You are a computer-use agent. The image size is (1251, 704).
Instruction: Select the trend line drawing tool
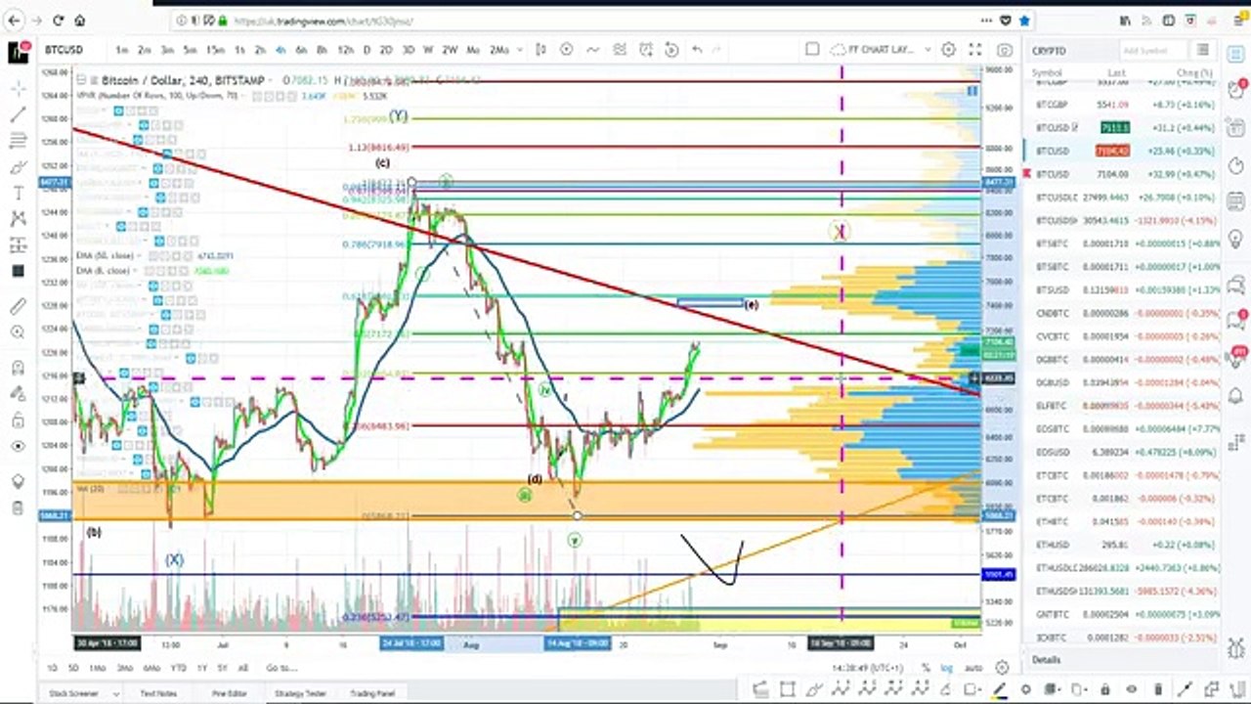click(18, 114)
